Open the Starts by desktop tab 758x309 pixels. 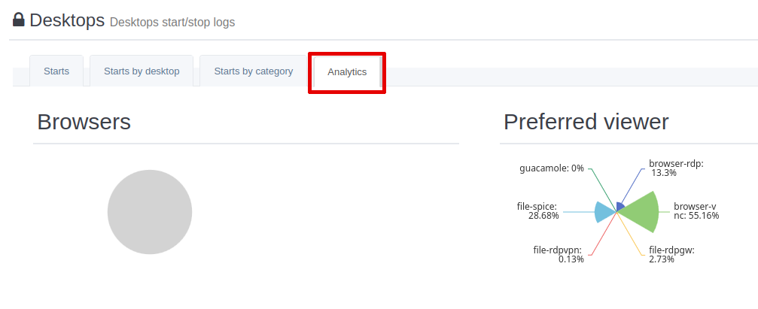tap(142, 71)
